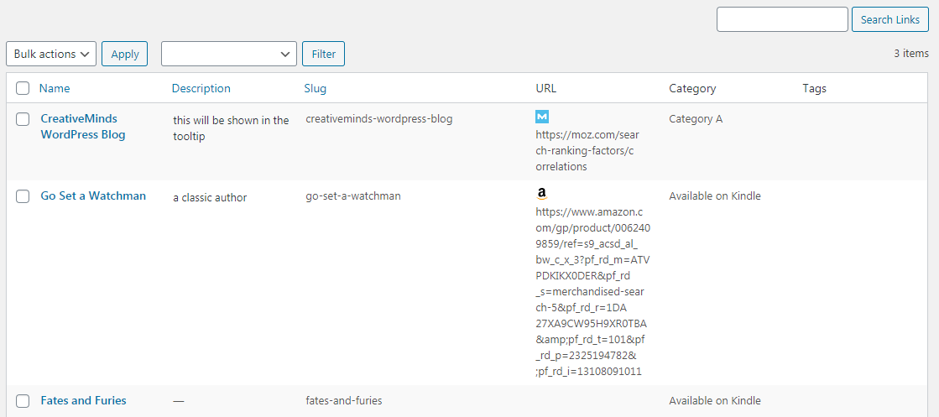Toggle the select-all checkbox in header
This screenshot has height=417, width=939.
(23, 88)
